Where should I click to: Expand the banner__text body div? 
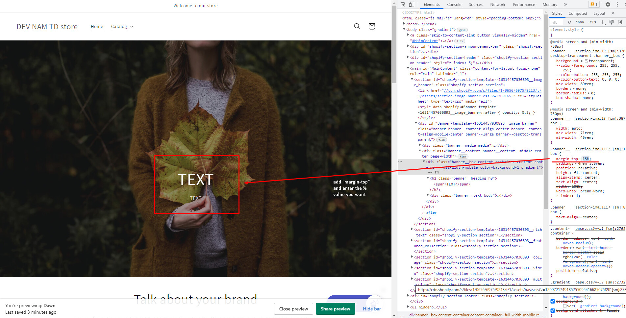[428, 195]
